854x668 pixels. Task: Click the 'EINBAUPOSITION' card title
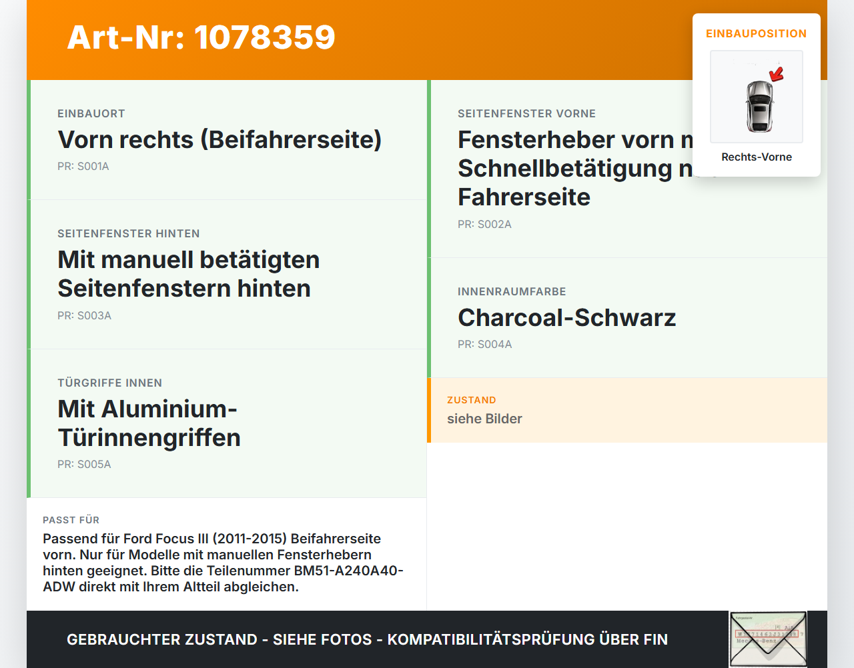tap(757, 33)
